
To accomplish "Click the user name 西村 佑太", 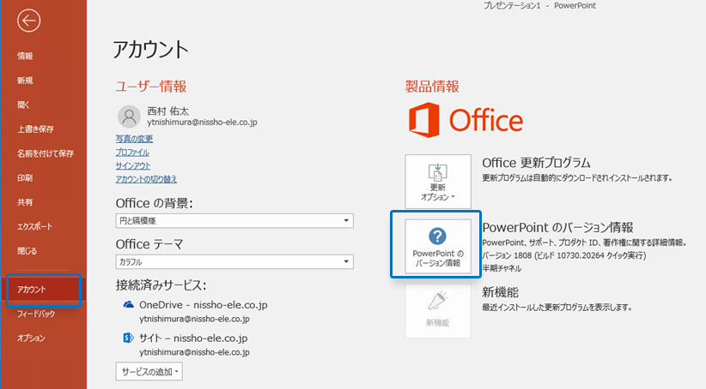I will tap(168, 111).
